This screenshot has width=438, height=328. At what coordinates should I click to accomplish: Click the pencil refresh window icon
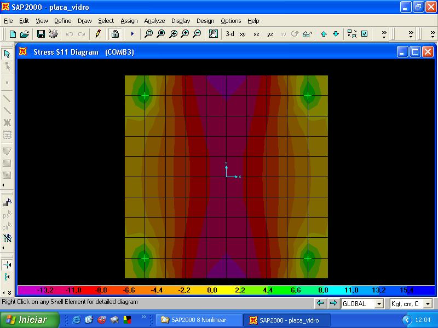point(98,34)
